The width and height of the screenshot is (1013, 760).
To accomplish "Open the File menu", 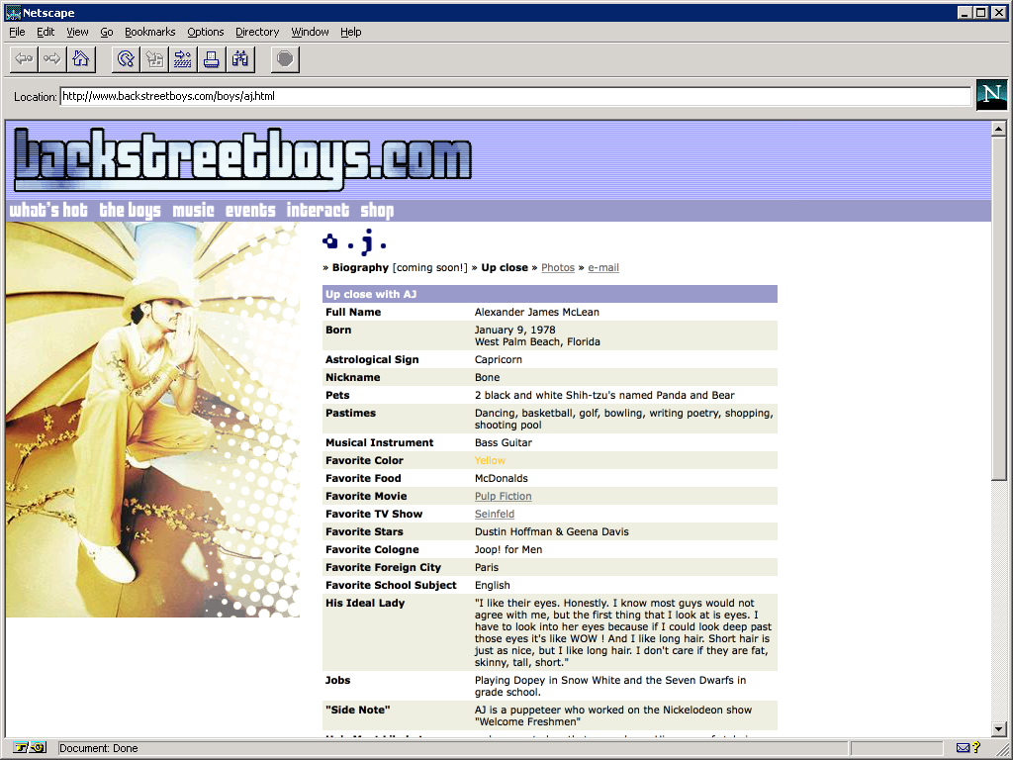I will pyautogui.click(x=17, y=32).
